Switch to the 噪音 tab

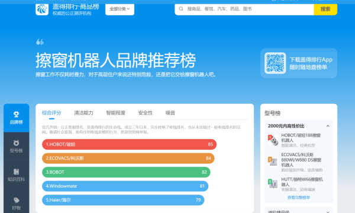click(170, 113)
